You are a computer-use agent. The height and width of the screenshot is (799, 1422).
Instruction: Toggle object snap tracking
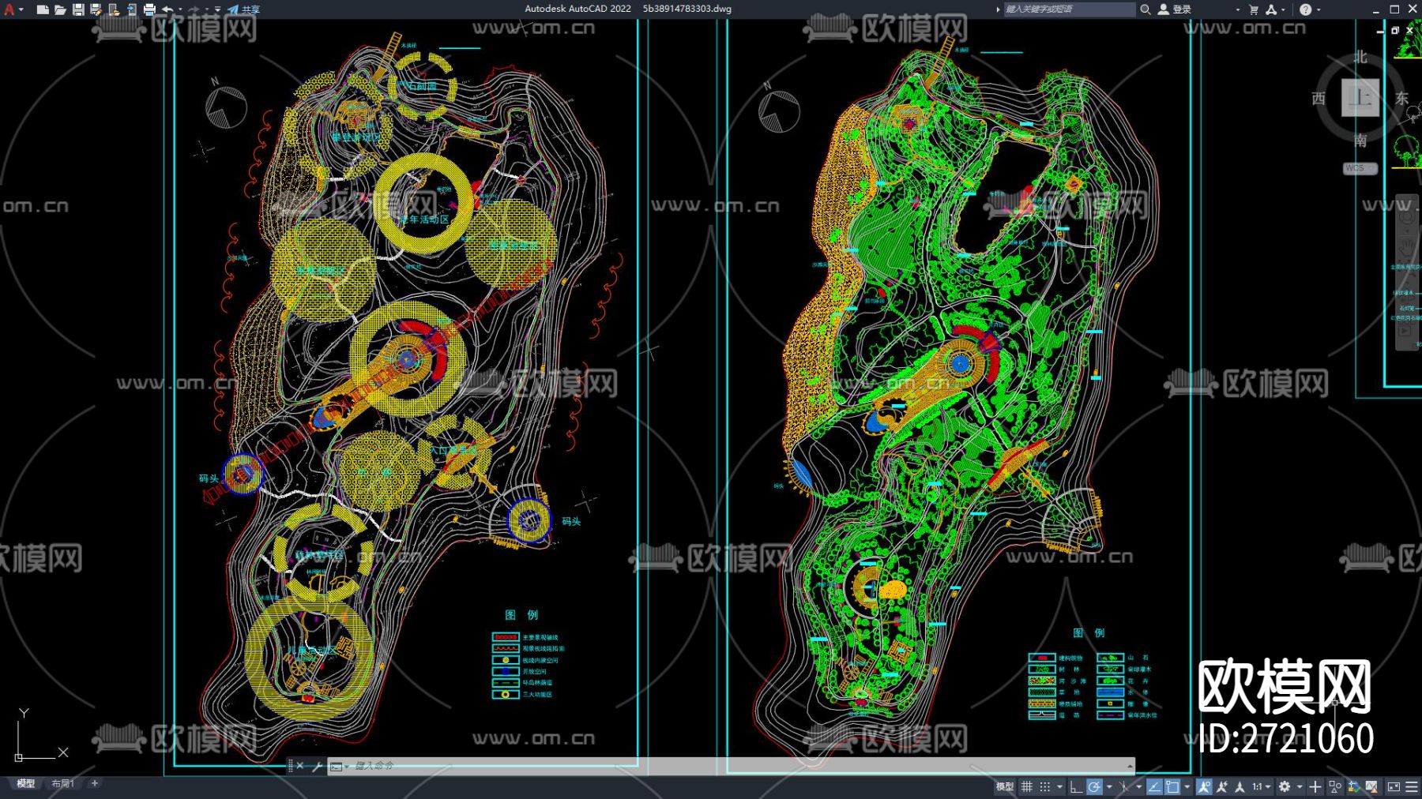tap(1154, 787)
